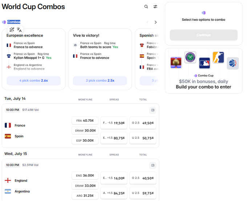247x201 pixels.
Task: Click the Argentina team name
Action: click(22, 191)
